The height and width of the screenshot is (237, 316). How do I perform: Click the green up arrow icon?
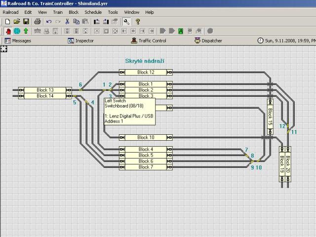pyautogui.click(x=26, y=31)
